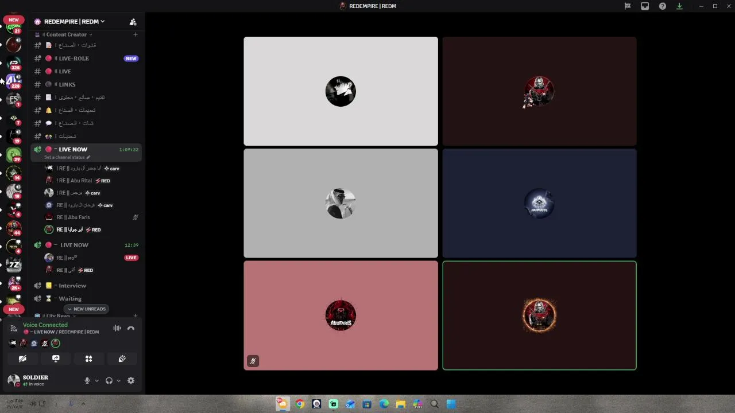Open the LIVE text channel
This screenshot has width=735, height=413.
86,72
